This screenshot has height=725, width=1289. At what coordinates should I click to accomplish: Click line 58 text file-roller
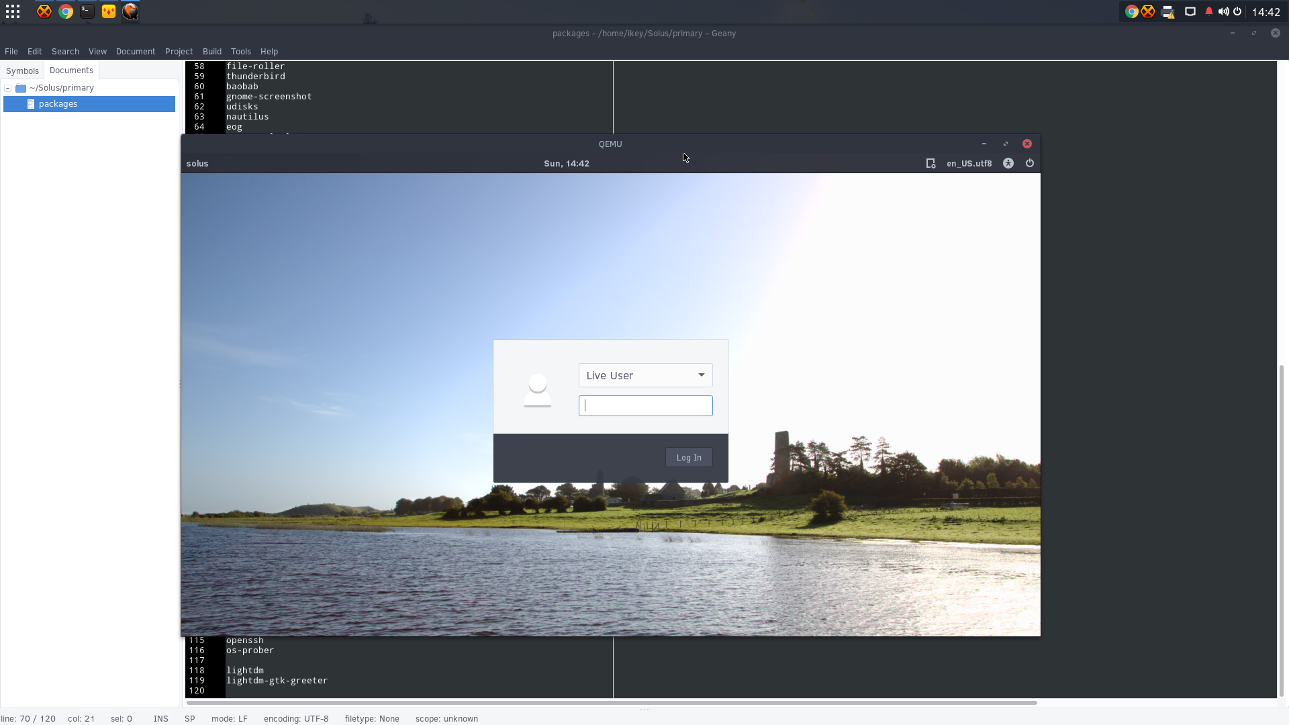point(255,66)
